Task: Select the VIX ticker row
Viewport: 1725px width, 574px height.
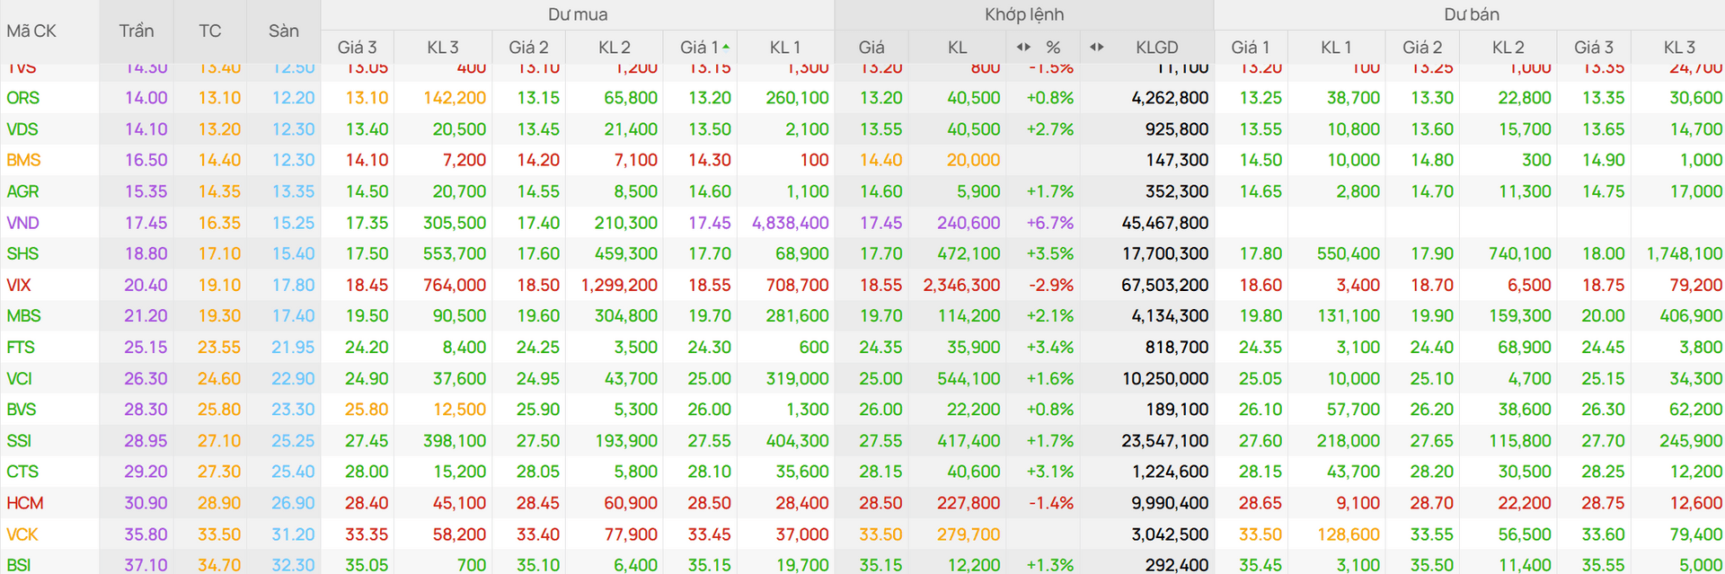Action: (x=862, y=285)
